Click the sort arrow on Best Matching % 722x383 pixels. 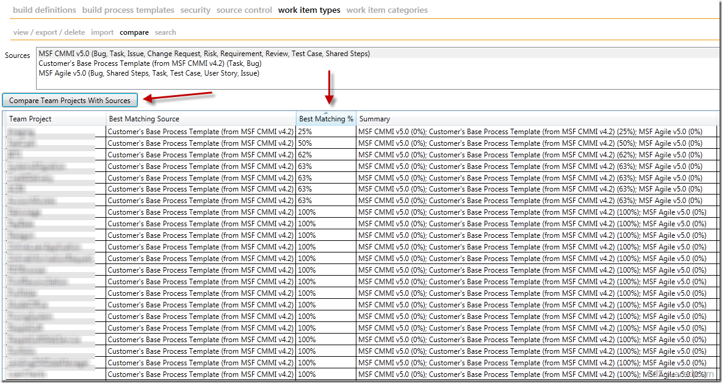(326, 113)
